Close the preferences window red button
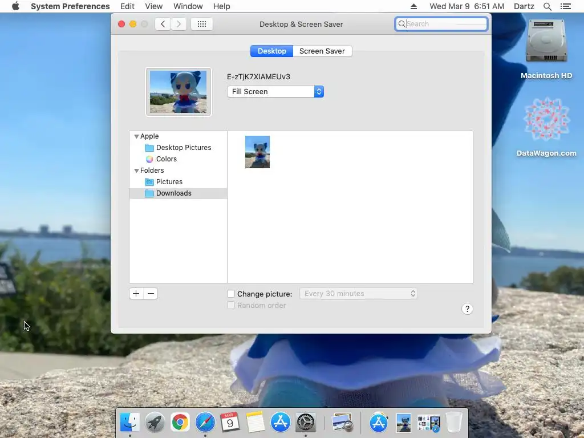Image resolution: width=584 pixels, height=438 pixels. click(121, 24)
